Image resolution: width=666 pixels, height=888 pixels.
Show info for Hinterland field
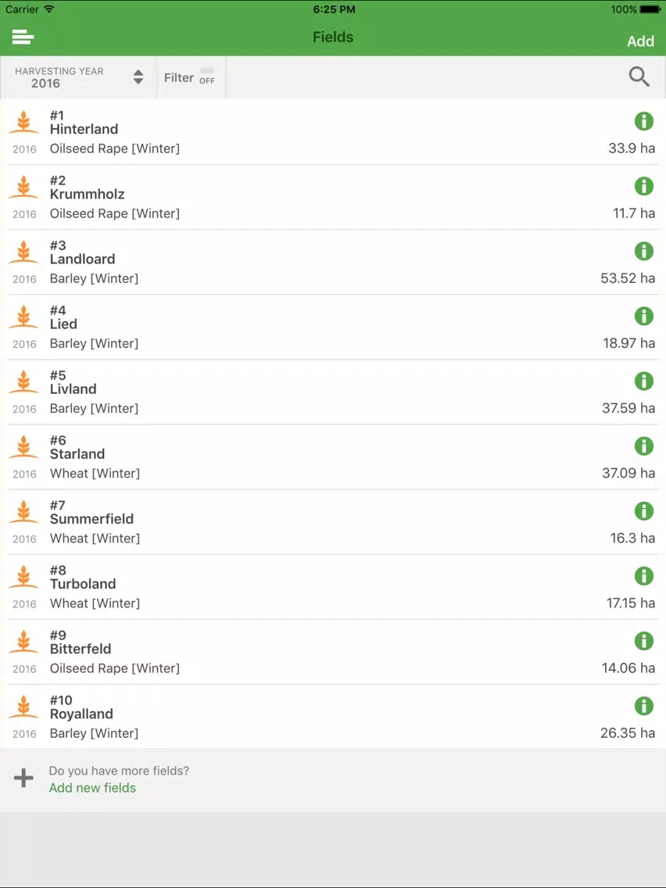[644, 121]
